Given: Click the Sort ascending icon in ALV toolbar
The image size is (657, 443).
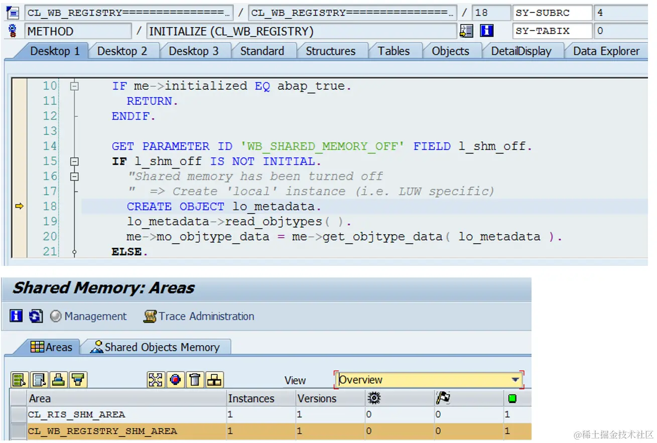Looking at the screenshot, I should 59,380.
